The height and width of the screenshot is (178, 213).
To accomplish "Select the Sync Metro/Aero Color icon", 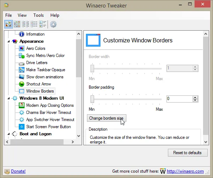I will pyautogui.click(x=22, y=56).
